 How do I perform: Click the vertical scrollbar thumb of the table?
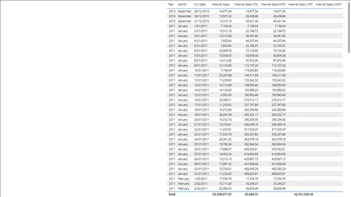point(349,27)
